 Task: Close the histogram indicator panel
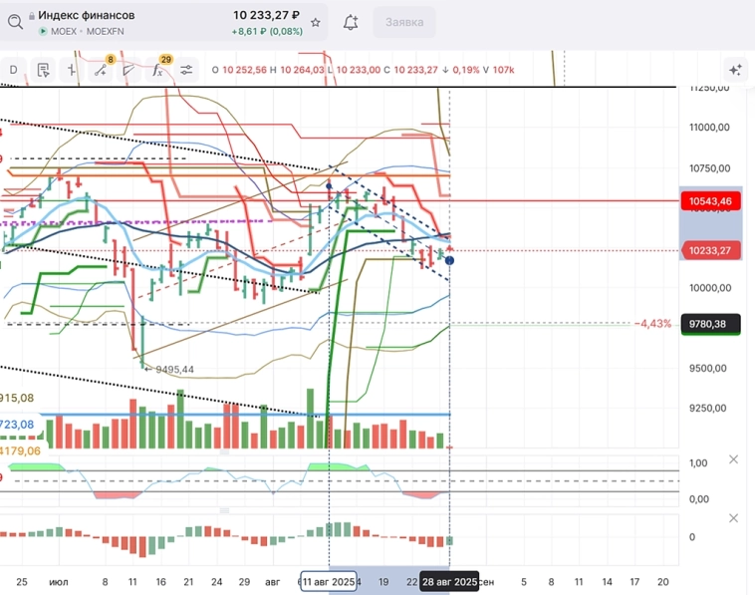pyautogui.click(x=734, y=518)
